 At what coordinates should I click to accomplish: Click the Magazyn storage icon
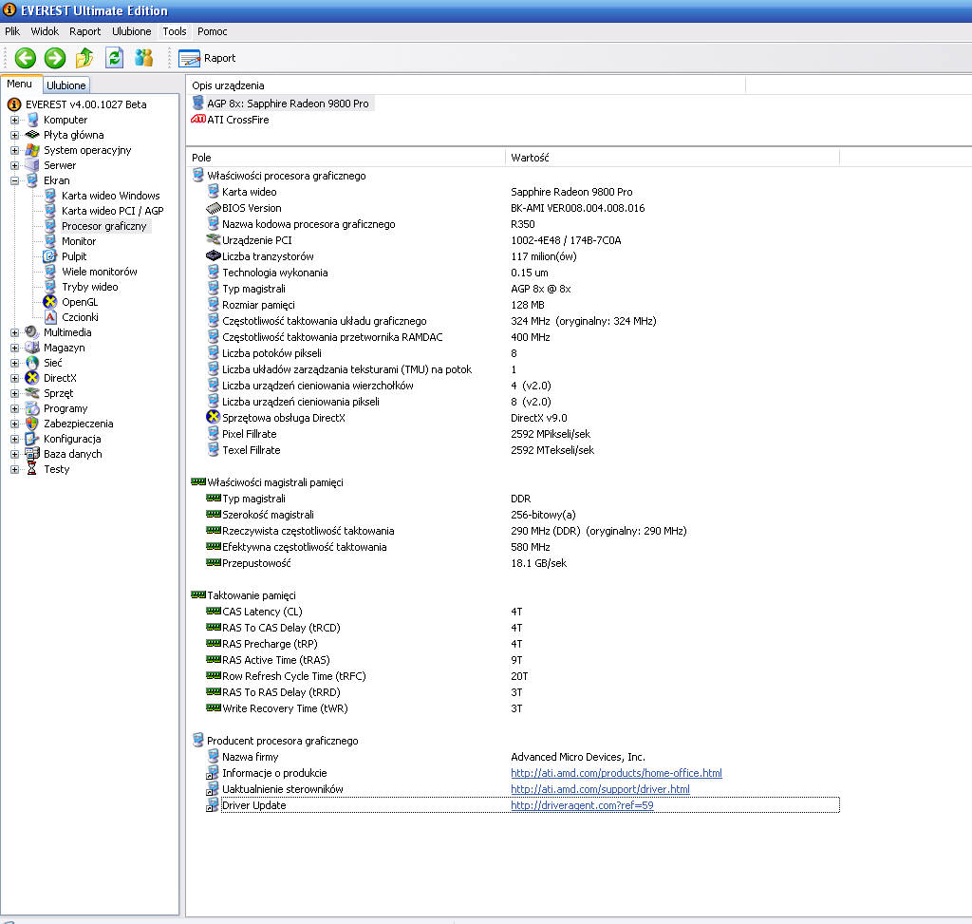[31, 348]
